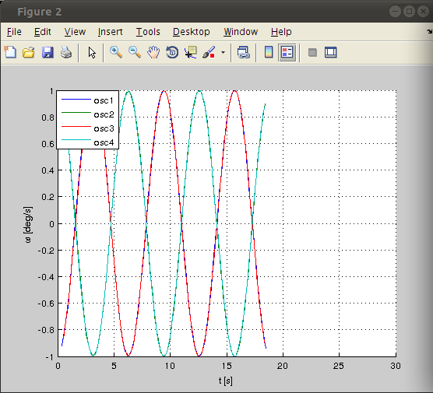433x393 pixels.
Task: Activate the Rotate 3D tool
Action: coord(172,52)
